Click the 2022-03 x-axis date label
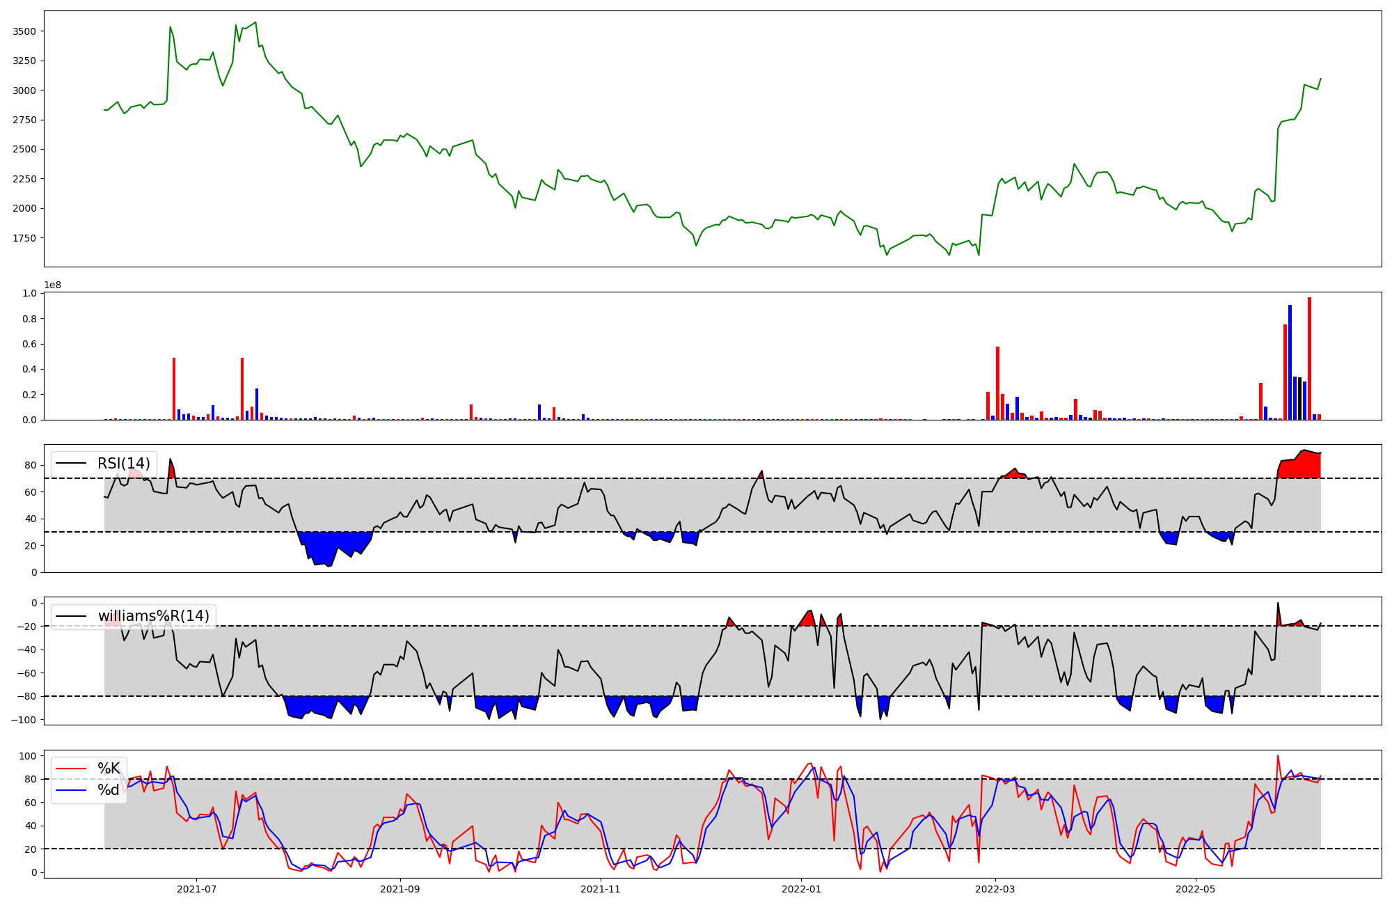Screen dimensions: 1392x905 coord(995,889)
